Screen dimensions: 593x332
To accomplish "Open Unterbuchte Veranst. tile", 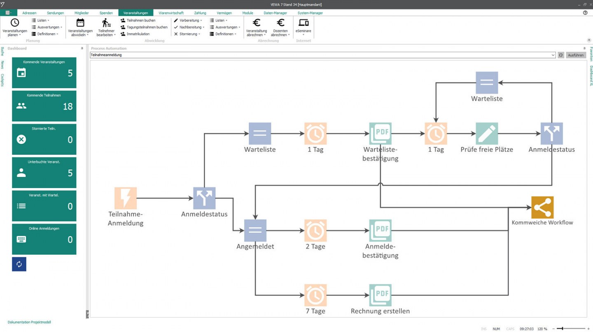I will tap(44, 173).
